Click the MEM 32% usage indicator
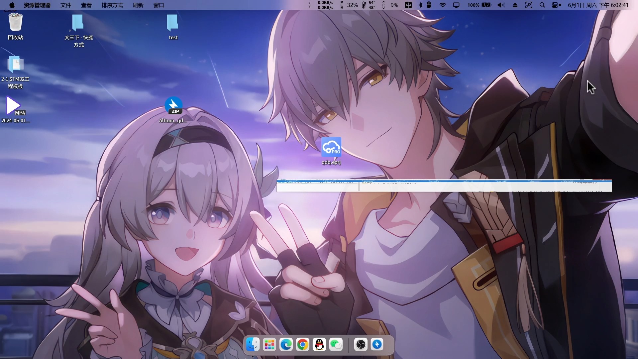638x359 pixels. pyautogui.click(x=349, y=5)
